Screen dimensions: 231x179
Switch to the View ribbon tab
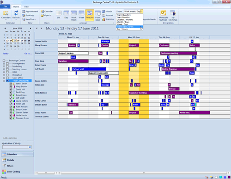26,7
